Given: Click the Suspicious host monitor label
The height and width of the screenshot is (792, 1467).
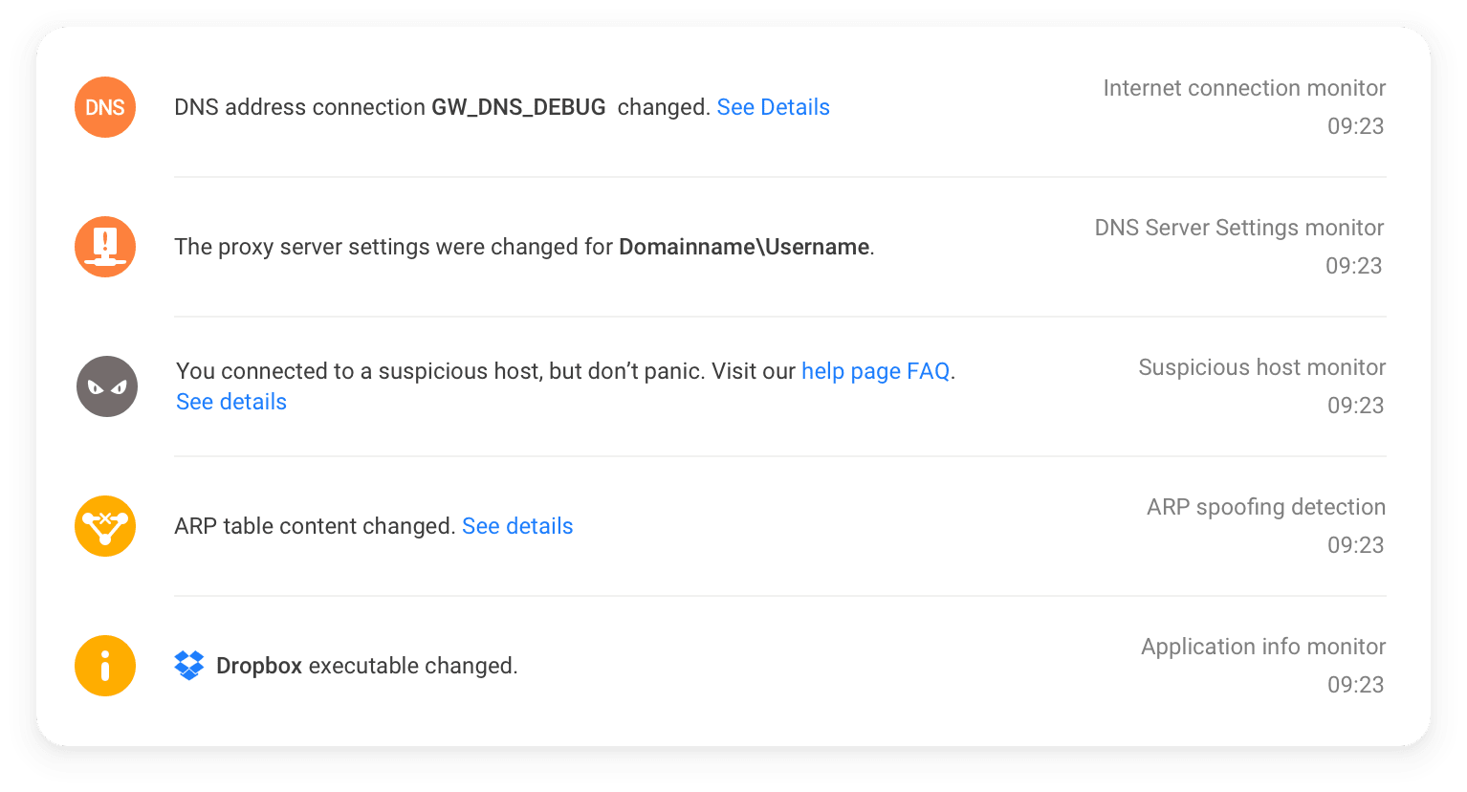Looking at the screenshot, I should [x=1261, y=367].
